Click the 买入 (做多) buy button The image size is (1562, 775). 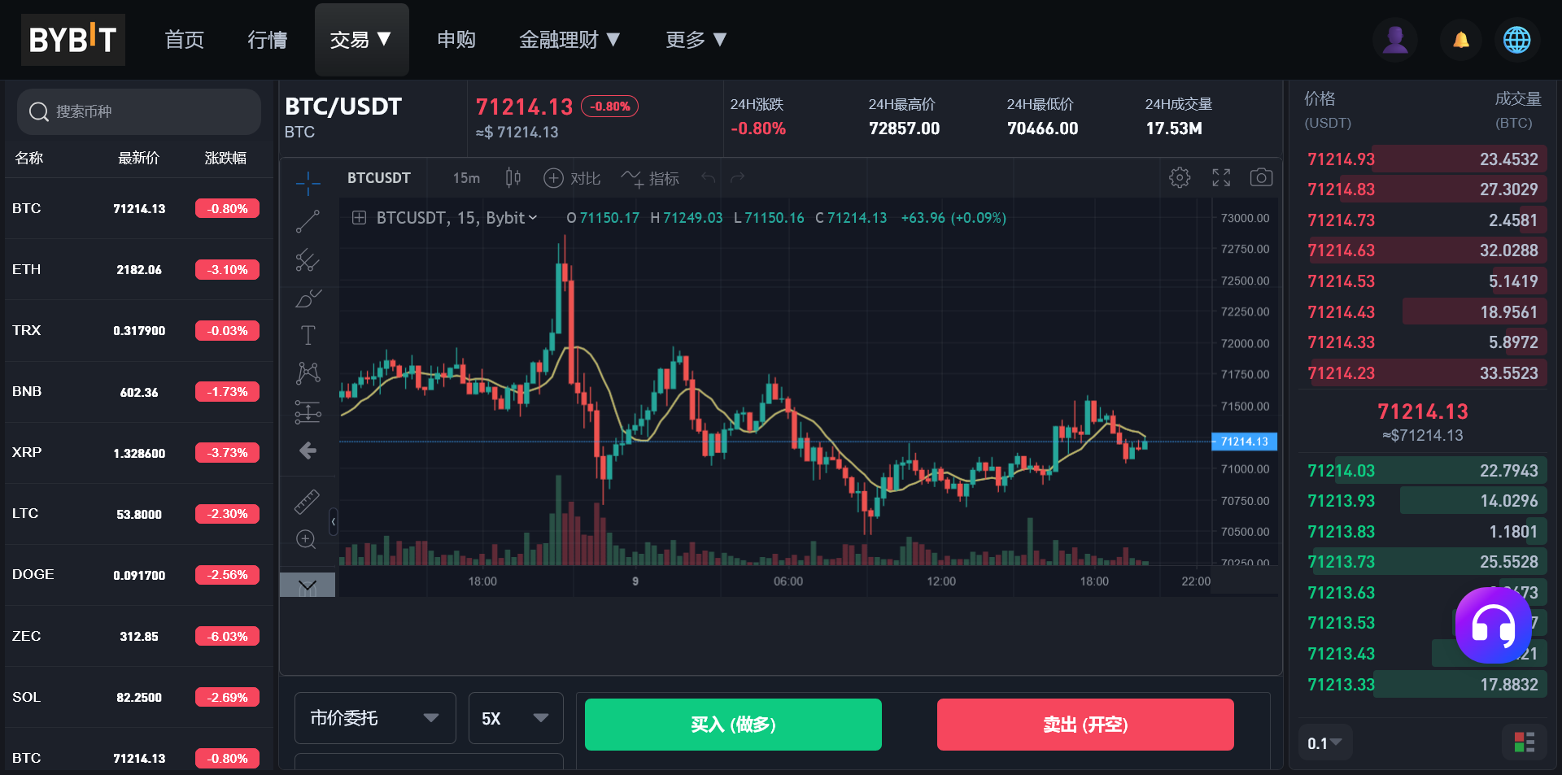(733, 724)
